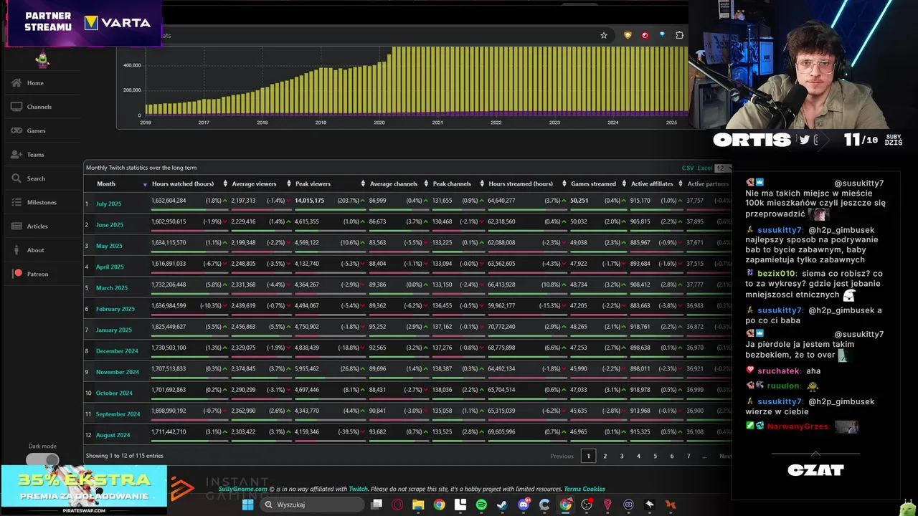Image resolution: width=918 pixels, height=516 pixels.
Task: Open the first Chrome icon in taskbar
Action: (439, 505)
